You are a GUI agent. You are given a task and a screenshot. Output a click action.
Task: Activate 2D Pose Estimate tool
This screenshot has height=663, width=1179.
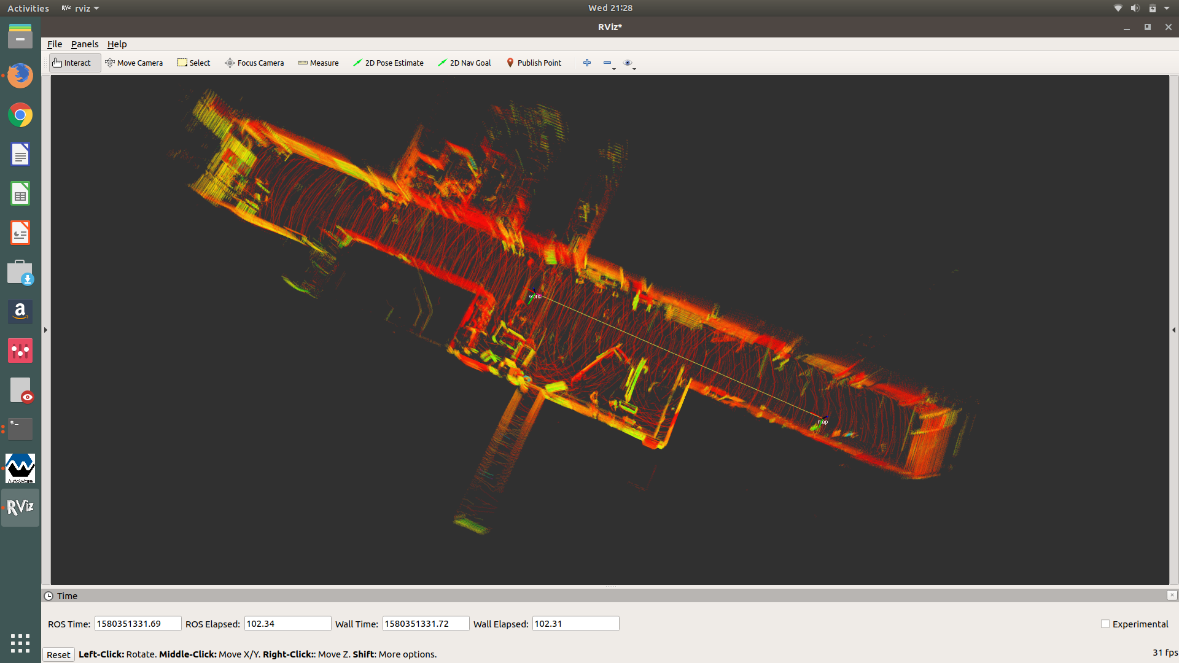pyautogui.click(x=388, y=63)
